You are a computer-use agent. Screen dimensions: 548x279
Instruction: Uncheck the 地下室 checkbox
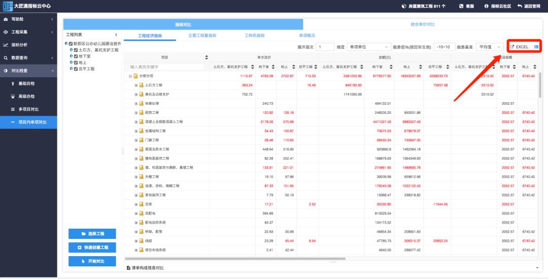coord(76,56)
